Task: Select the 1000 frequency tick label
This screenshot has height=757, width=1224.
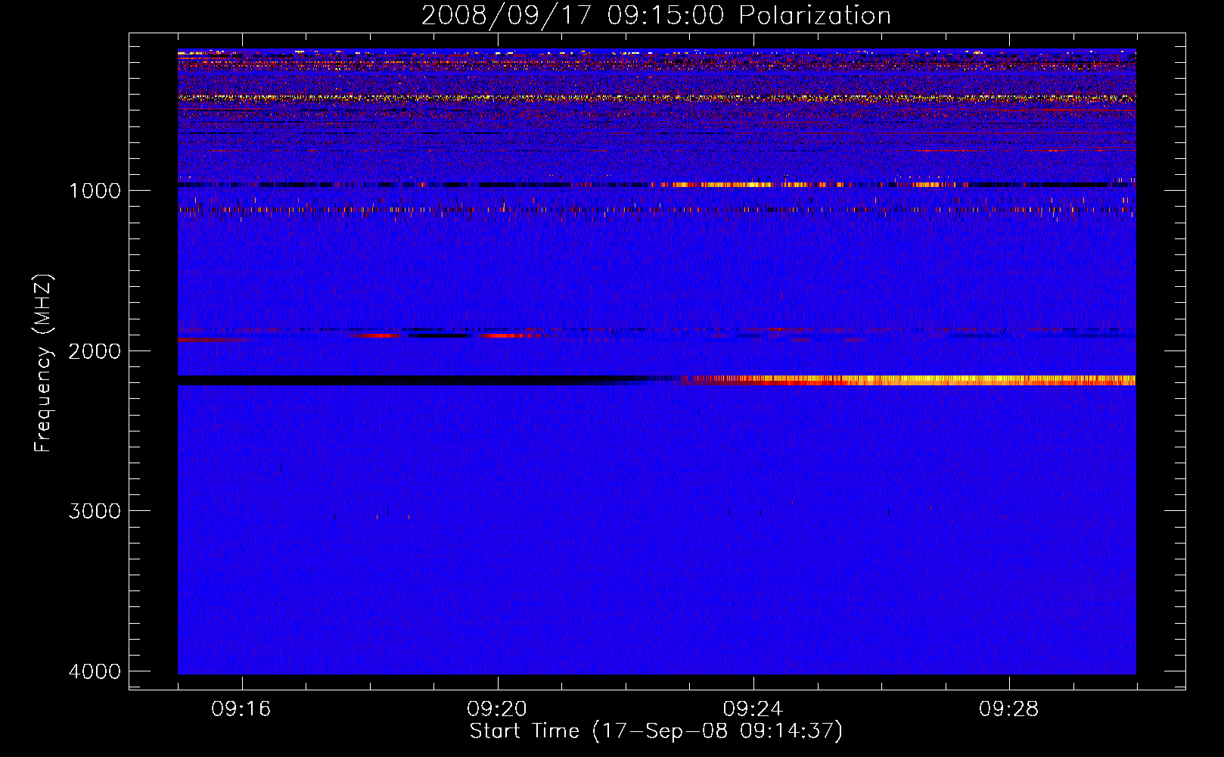Action: [95, 190]
